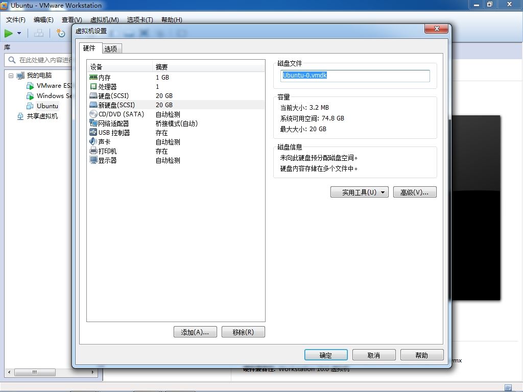The height and width of the screenshot is (392, 523).
Task: Click the library horizontal scrollbar thumb
Action: 35,372
